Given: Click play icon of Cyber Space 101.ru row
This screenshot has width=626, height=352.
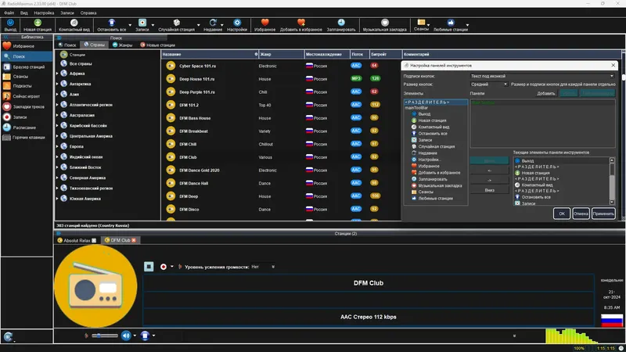Looking at the screenshot, I should (x=171, y=66).
